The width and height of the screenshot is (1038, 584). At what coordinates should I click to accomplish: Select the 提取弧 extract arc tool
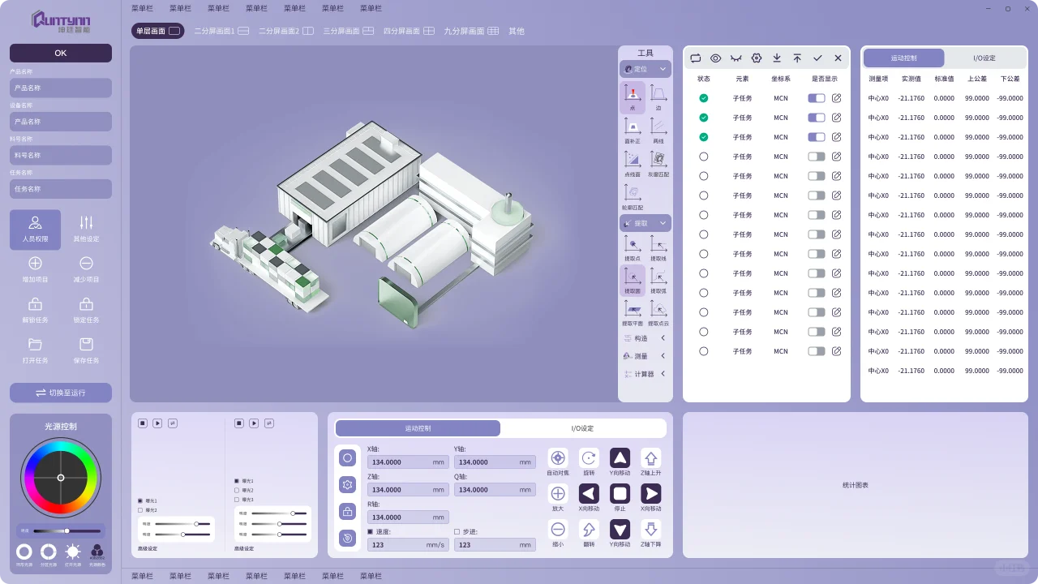[658, 280]
